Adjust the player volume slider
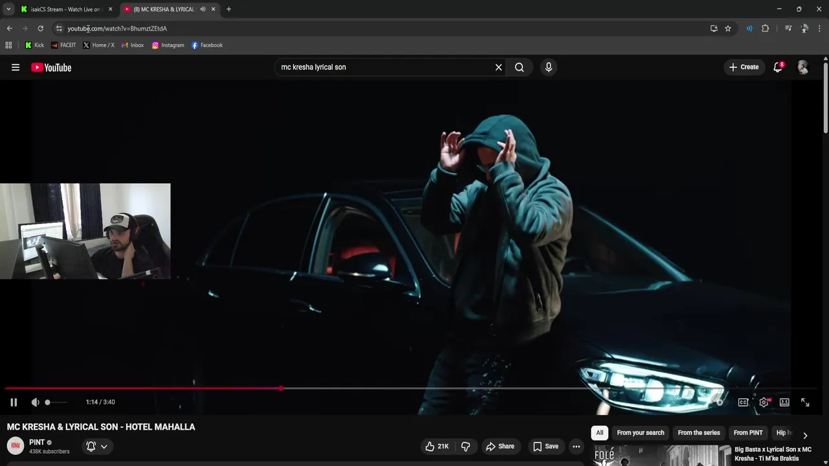This screenshot has width=829, height=466. click(56, 402)
